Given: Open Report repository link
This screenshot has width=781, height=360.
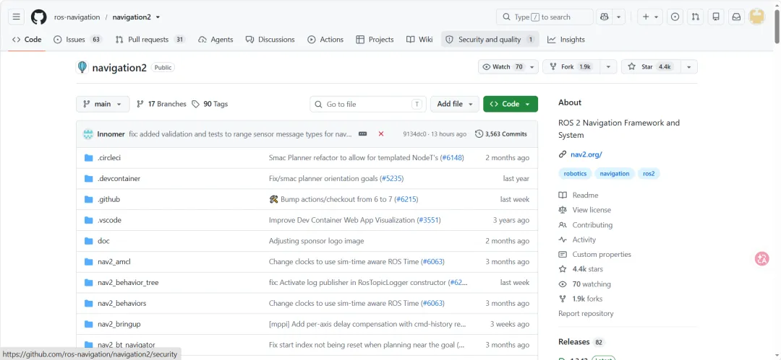Looking at the screenshot, I should point(586,313).
